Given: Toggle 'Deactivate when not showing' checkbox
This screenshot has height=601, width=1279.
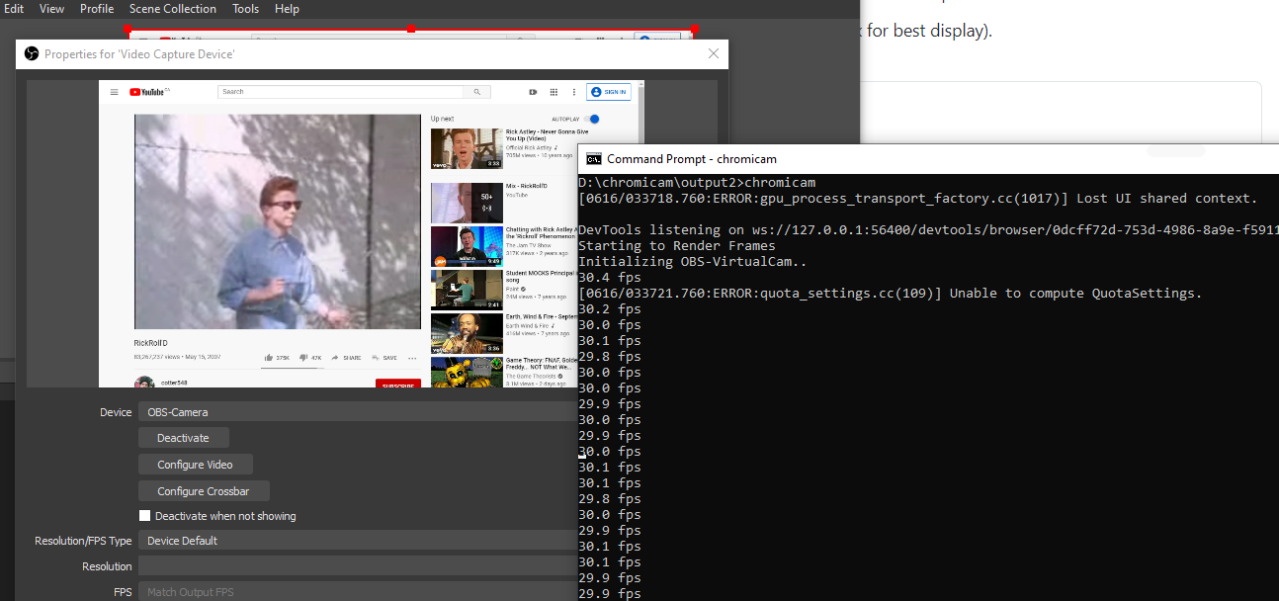Looking at the screenshot, I should click(x=144, y=516).
